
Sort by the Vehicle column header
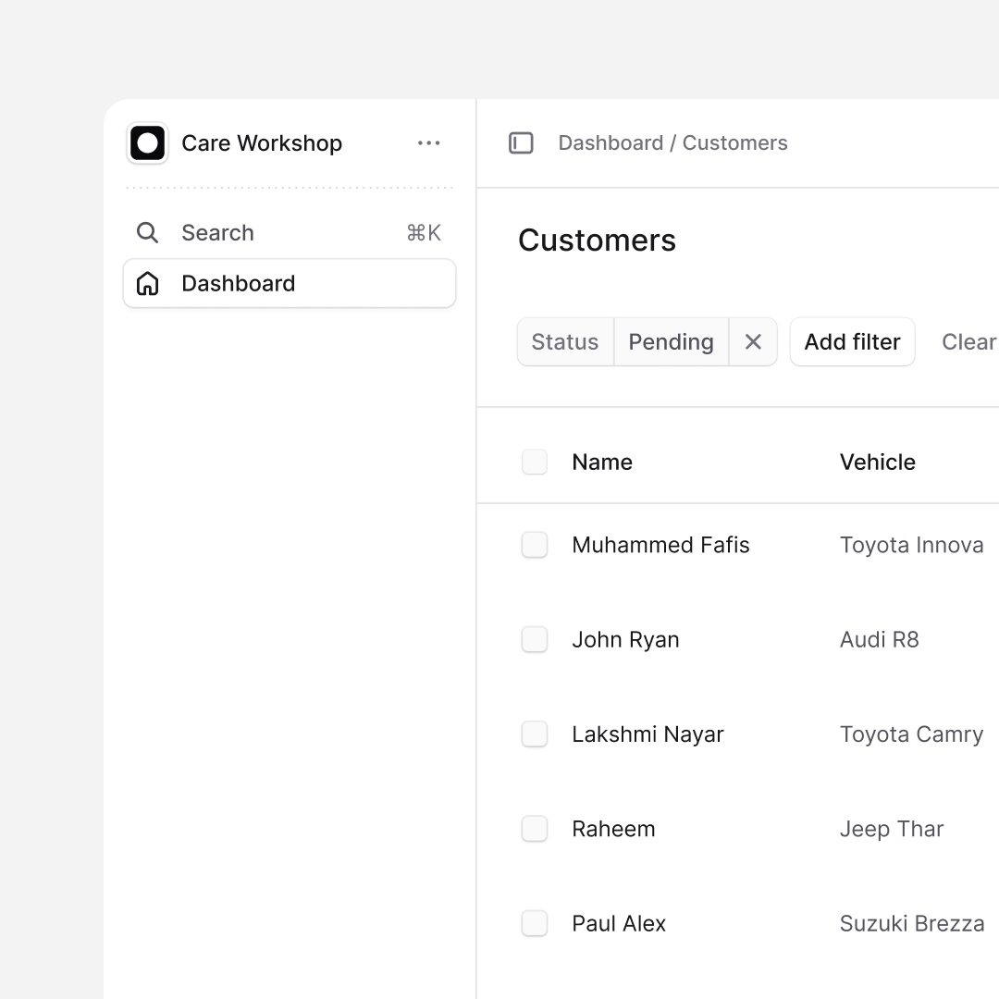(x=877, y=462)
